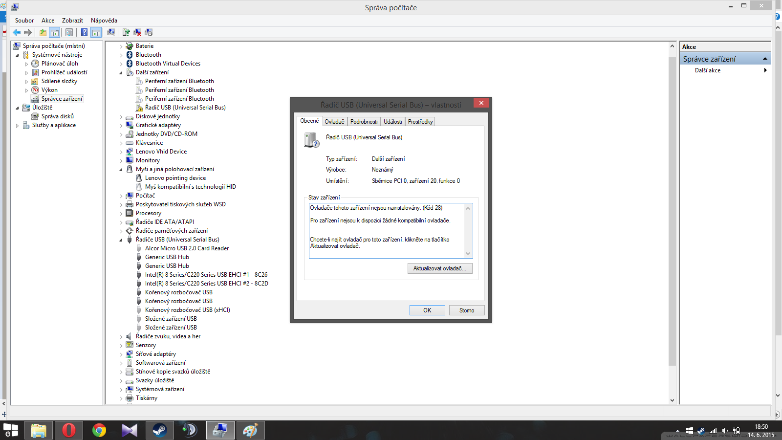Screen dimensions: 782x440
Task: Click the scroll-down arrow in the device status box
Action: pyautogui.click(x=468, y=253)
